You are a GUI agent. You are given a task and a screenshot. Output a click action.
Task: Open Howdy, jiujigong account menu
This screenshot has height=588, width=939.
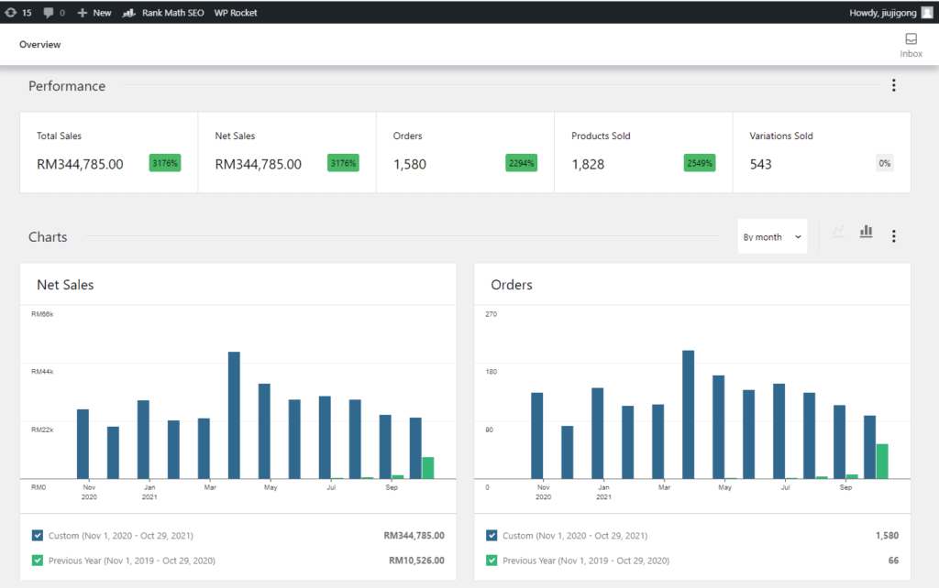pos(884,13)
